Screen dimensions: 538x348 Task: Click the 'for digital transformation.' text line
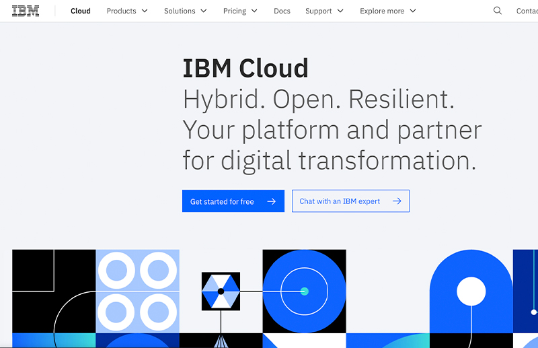(x=330, y=160)
